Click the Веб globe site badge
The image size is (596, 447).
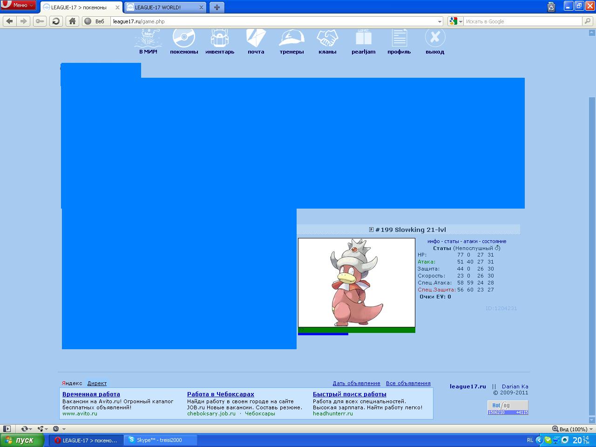point(95,21)
